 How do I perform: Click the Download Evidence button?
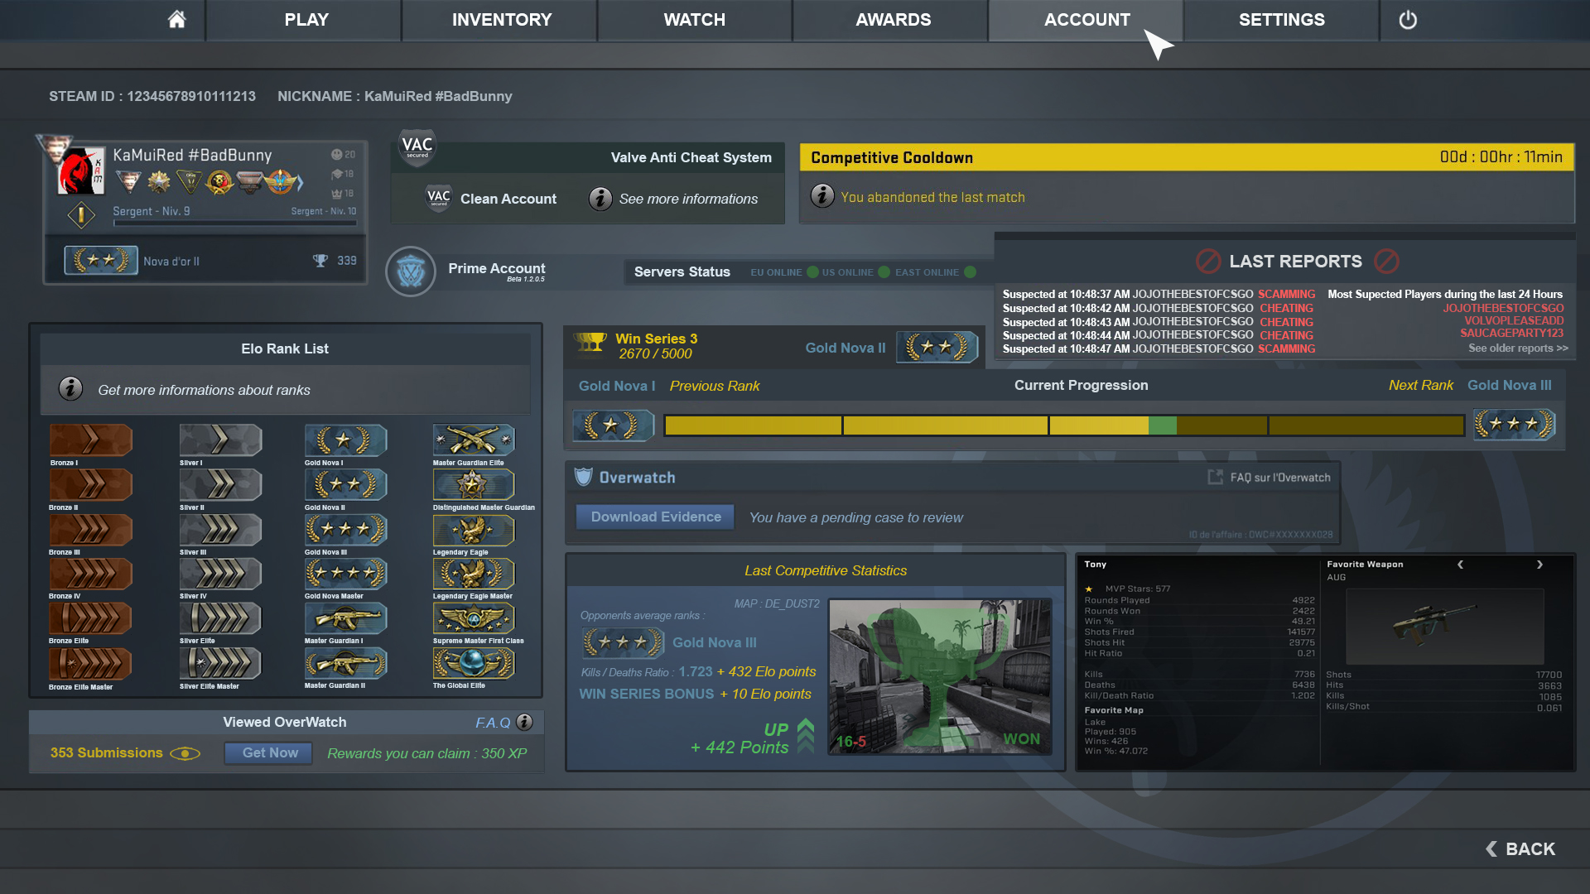point(656,517)
